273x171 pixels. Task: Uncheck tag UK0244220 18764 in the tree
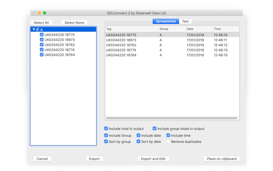click(42, 55)
